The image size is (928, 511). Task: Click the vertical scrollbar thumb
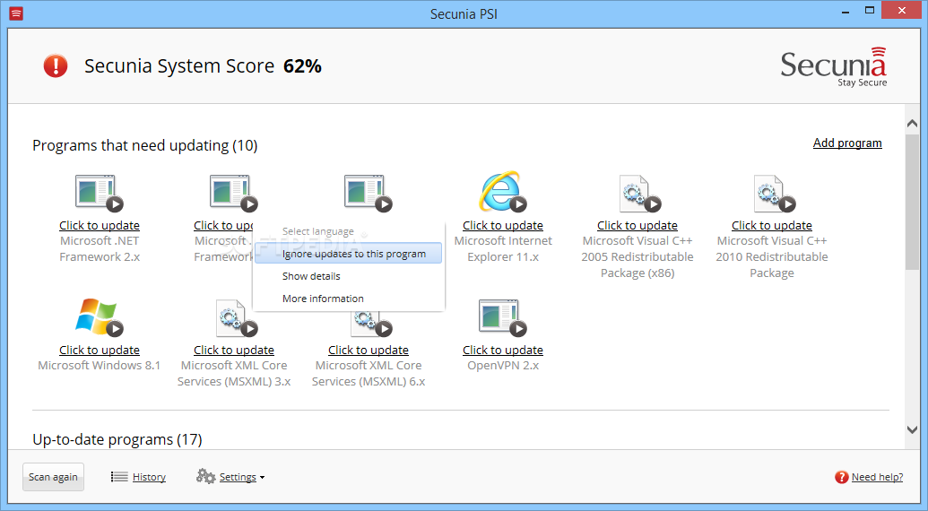pyautogui.click(x=912, y=202)
